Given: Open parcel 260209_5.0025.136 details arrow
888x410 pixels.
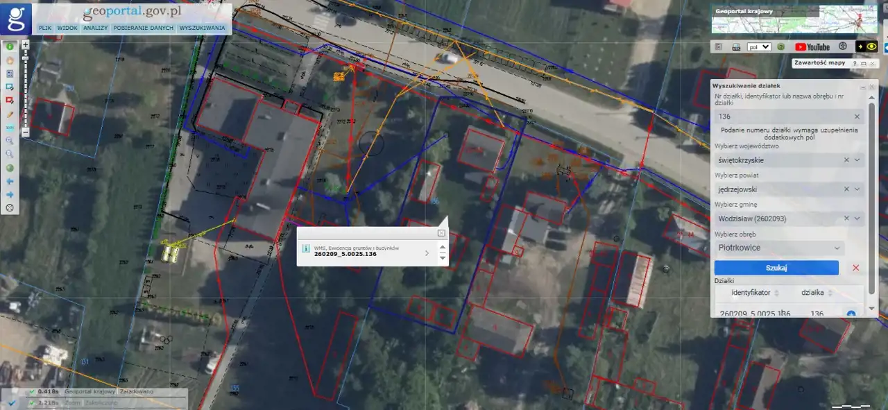Looking at the screenshot, I should tap(426, 253).
